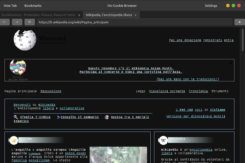Open the Wikipedia Asian Month announcement link
This screenshot has width=245, height=163.
coord(131,68)
